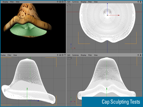Click the rotate-view icon in the bottom-left viewport
This screenshot has width=143, height=107.
tap(62, 55)
